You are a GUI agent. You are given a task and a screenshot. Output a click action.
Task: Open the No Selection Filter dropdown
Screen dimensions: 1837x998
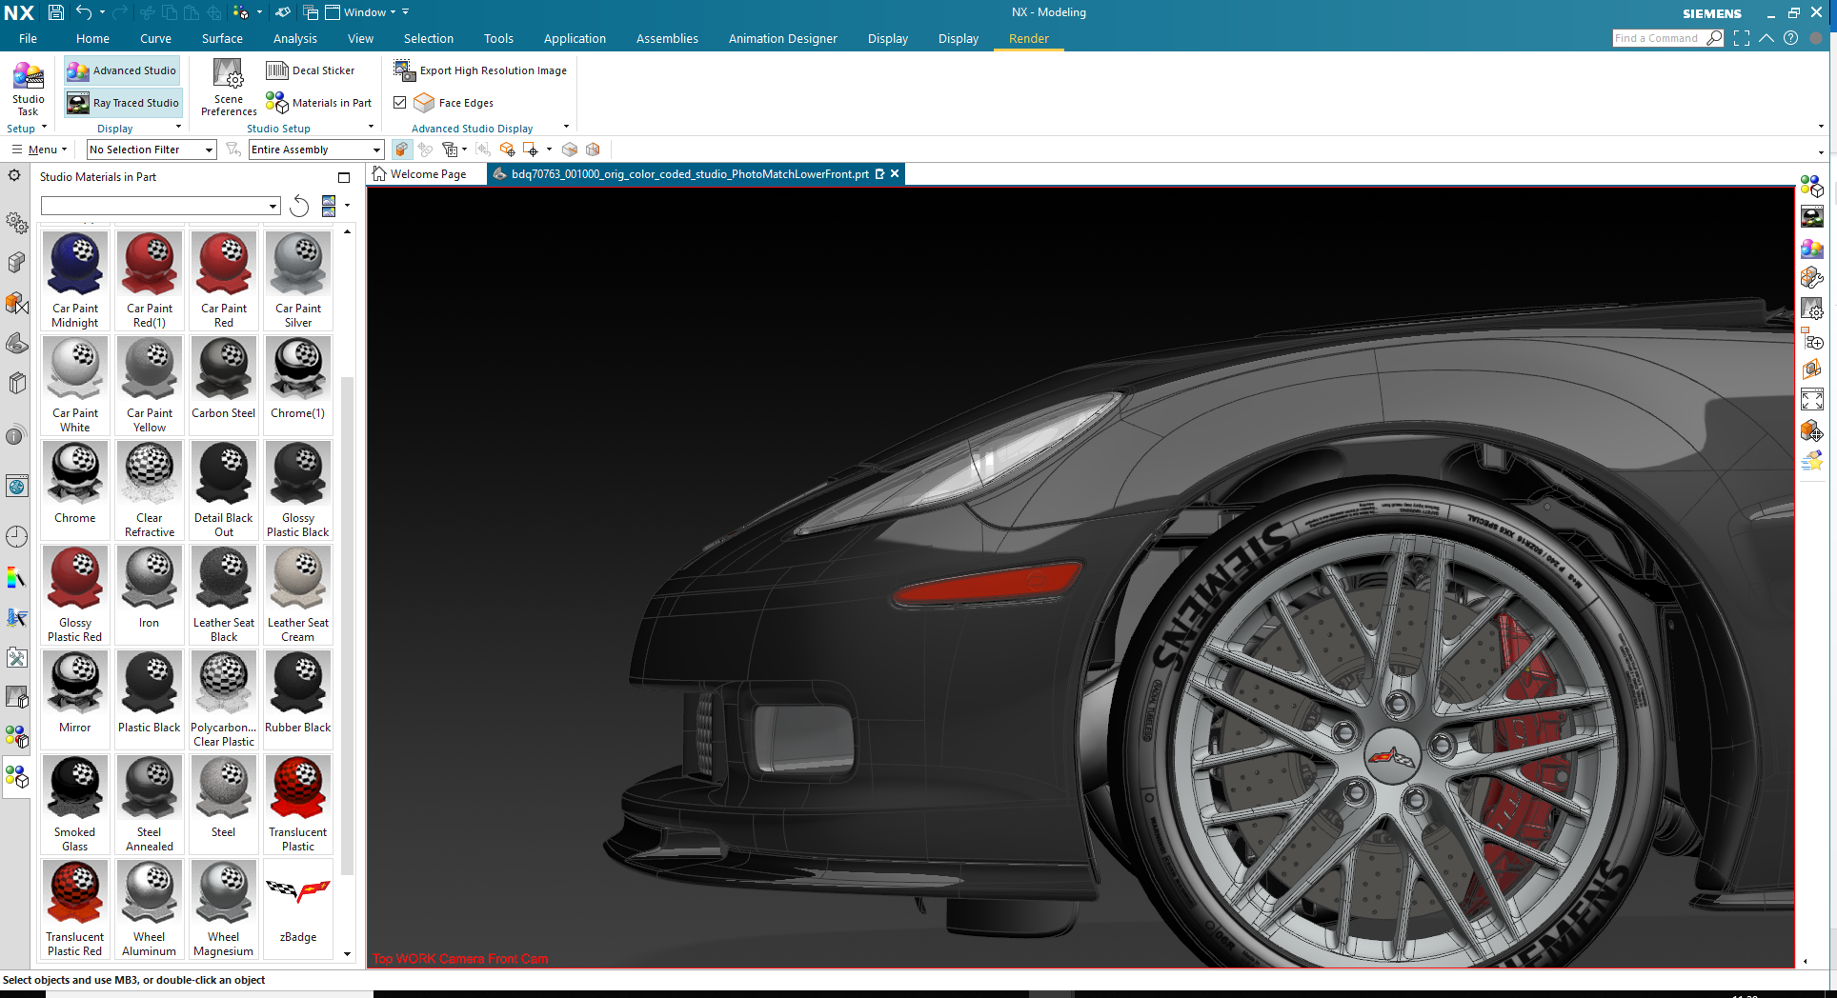(x=151, y=150)
